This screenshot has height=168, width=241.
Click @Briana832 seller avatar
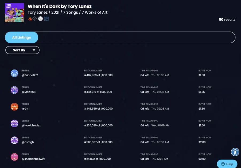click(x=14, y=73)
